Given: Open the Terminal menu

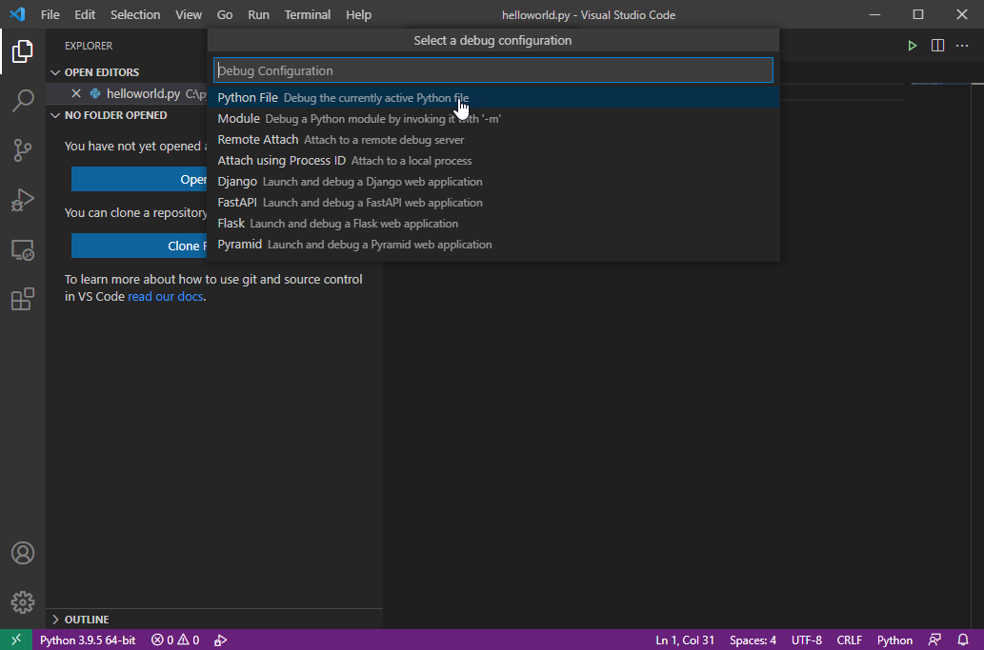Looking at the screenshot, I should [x=308, y=14].
